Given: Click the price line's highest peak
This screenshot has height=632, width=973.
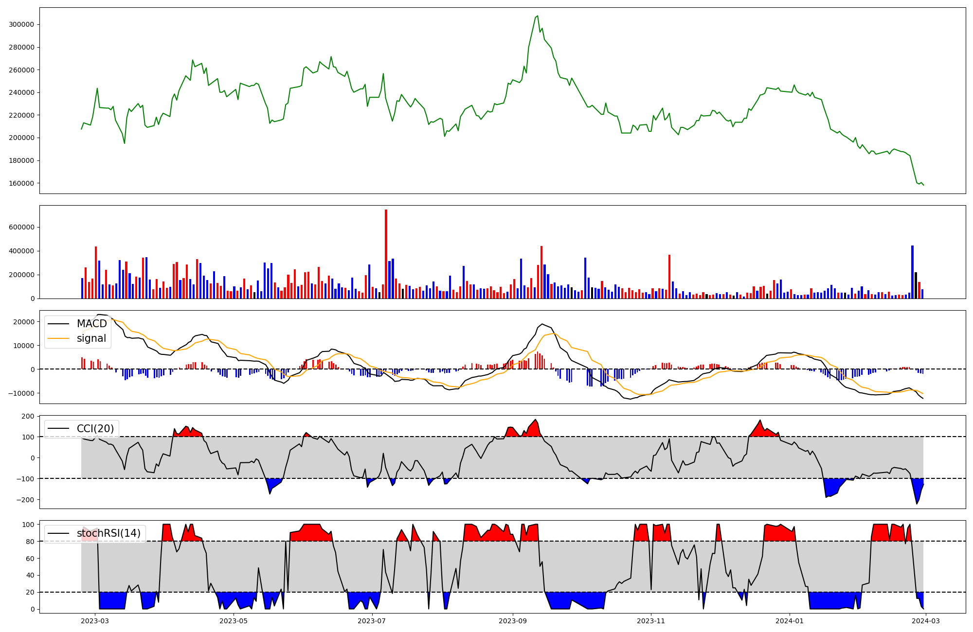Looking at the screenshot, I should 537,16.
